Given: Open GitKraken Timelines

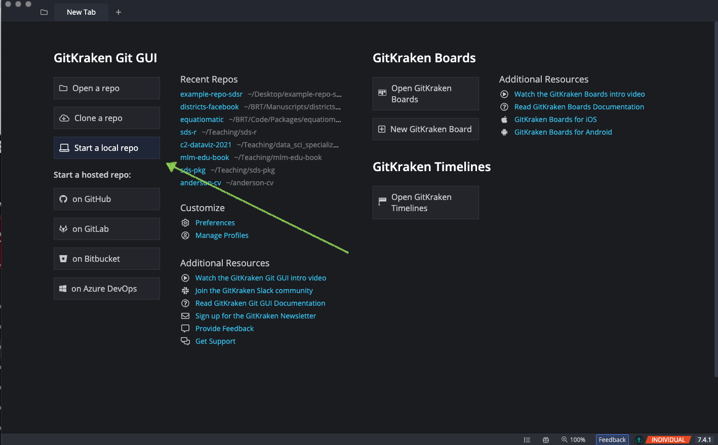Looking at the screenshot, I should [x=426, y=203].
